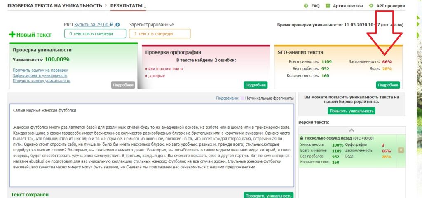422x198 pixels.
Task: Click the Версии текста heading
Action: click(x=314, y=123)
